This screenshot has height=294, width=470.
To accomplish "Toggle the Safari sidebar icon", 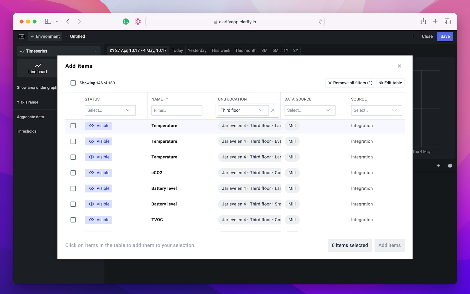I will 48,21.
